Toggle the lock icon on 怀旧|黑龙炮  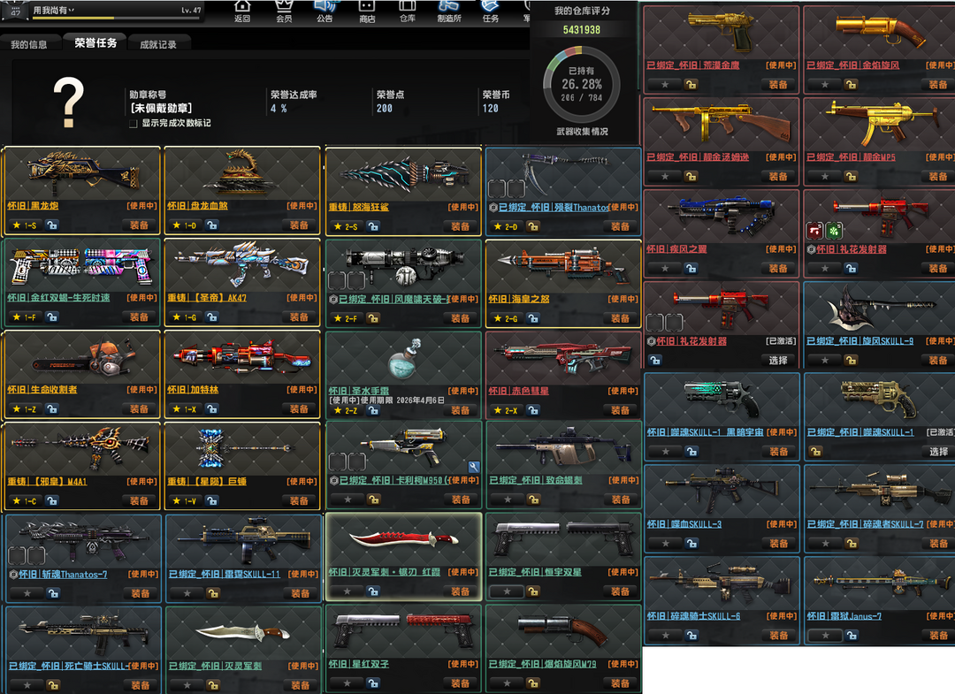pos(52,226)
